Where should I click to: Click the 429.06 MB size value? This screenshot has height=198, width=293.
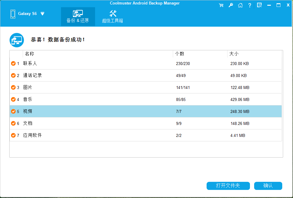click(x=240, y=99)
